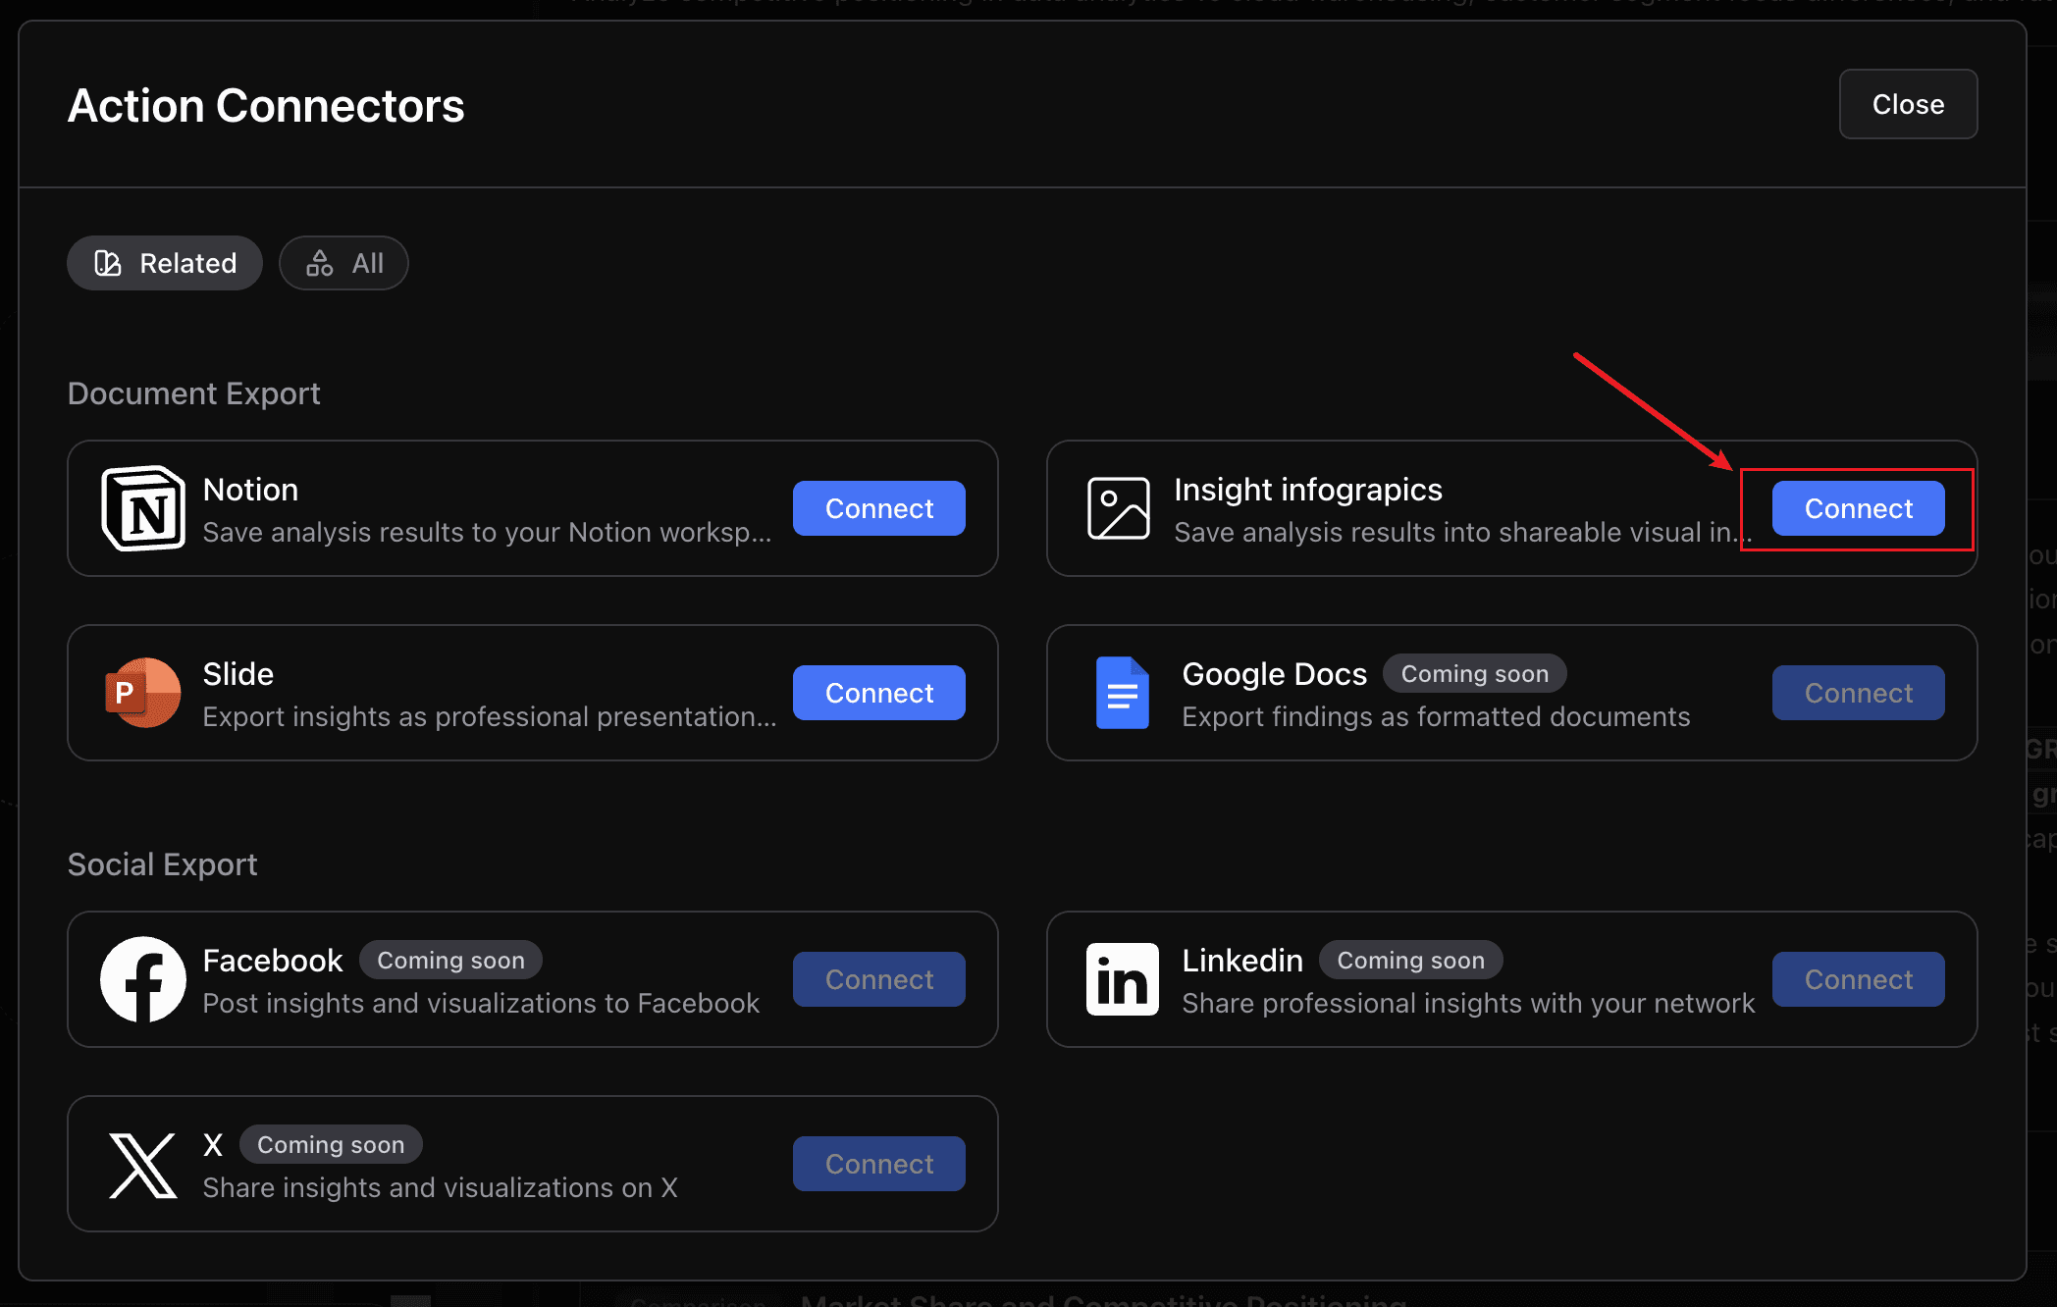Viewport: 2057px width, 1307px height.
Task: Click the Google Docs Coming soon badge
Action: pyautogui.click(x=1474, y=674)
